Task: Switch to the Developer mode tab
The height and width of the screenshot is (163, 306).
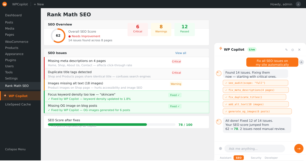Action: [x=271, y=158]
